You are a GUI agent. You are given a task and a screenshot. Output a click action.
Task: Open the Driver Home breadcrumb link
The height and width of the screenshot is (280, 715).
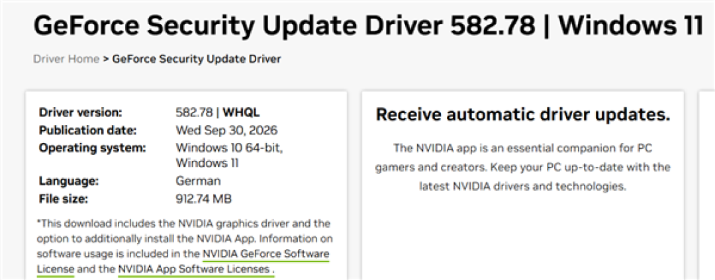point(66,59)
